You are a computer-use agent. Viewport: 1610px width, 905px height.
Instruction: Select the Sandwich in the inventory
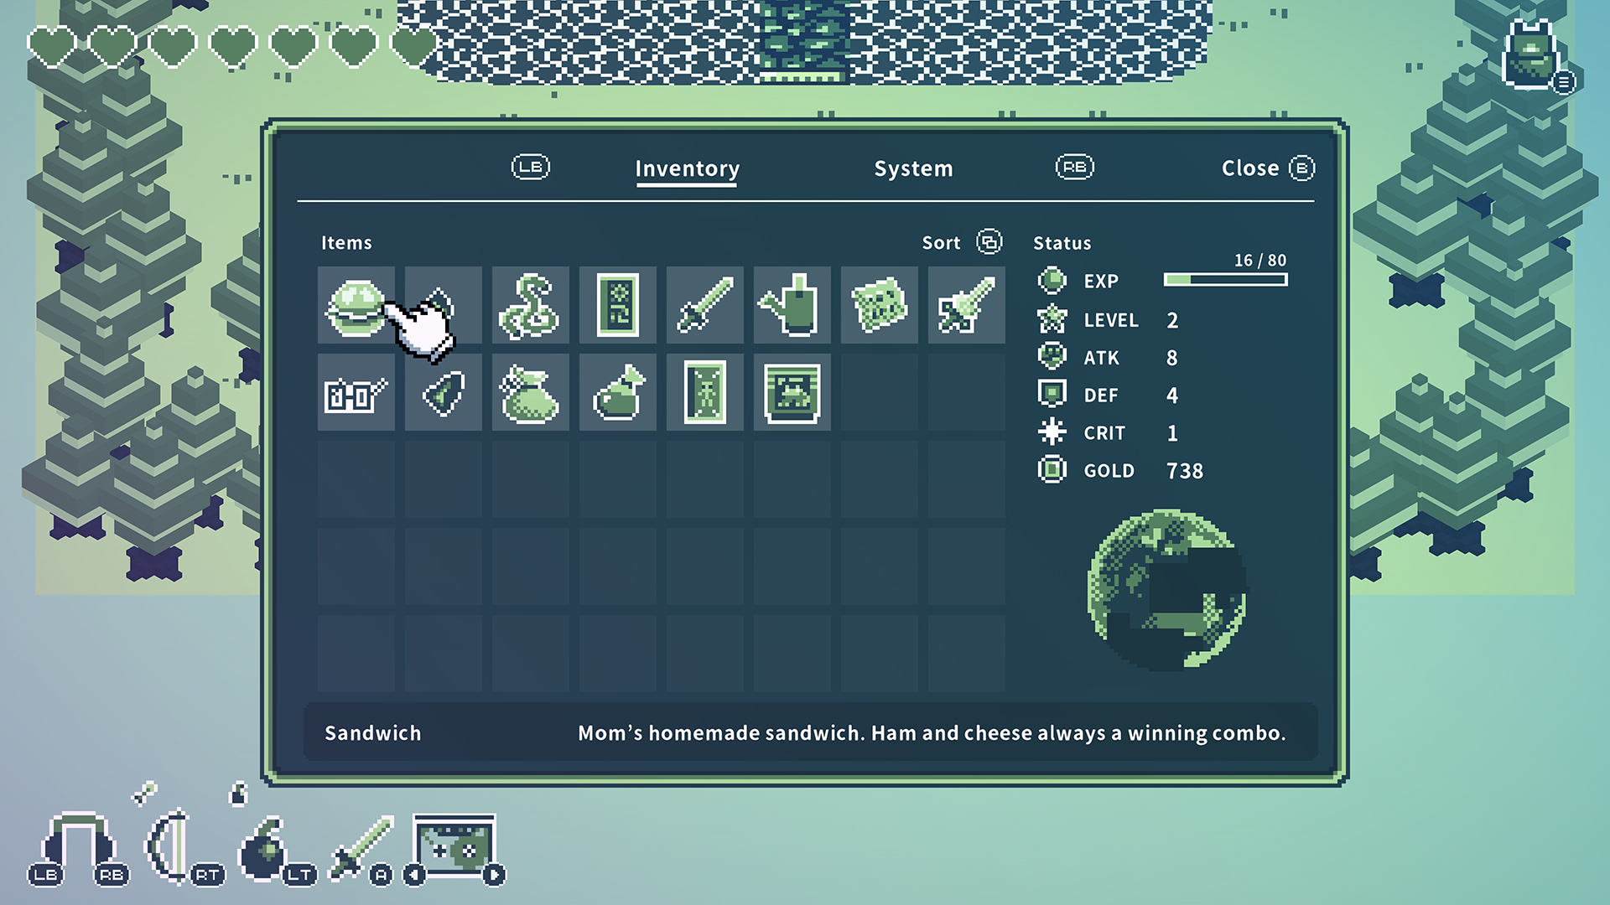click(356, 306)
